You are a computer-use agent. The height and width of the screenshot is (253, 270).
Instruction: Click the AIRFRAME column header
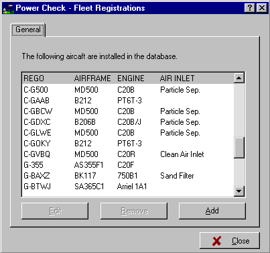(x=92, y=79)
